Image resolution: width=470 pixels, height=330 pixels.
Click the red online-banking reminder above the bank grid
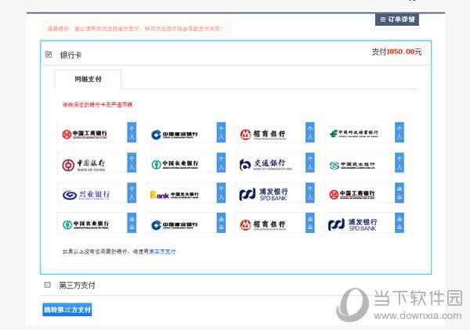pos(97,105)
